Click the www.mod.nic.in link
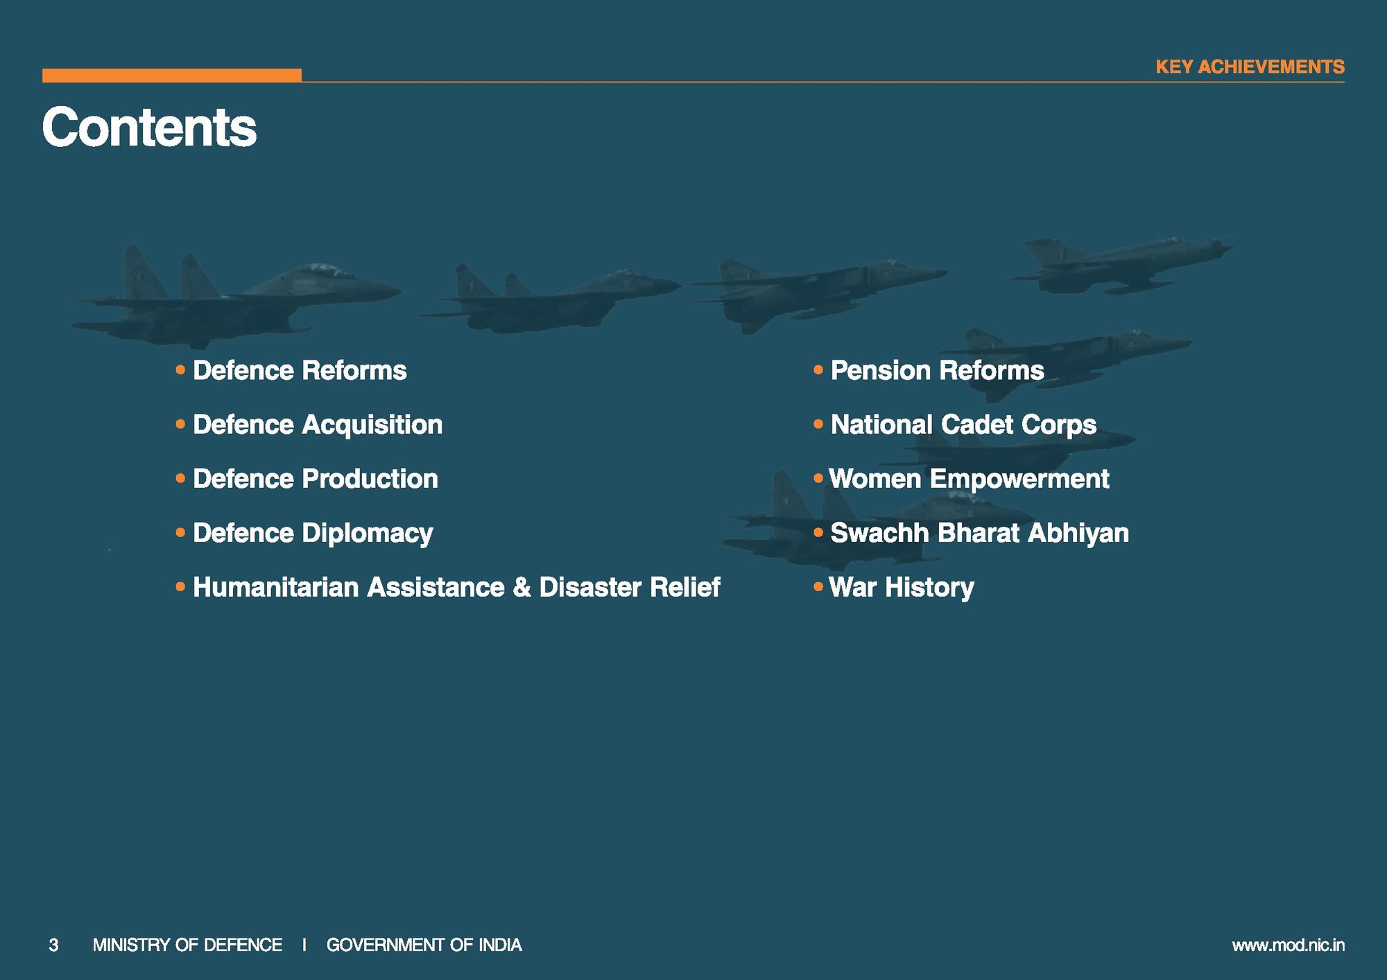This screenshot has width=1387, height=980. (1288, 945)
